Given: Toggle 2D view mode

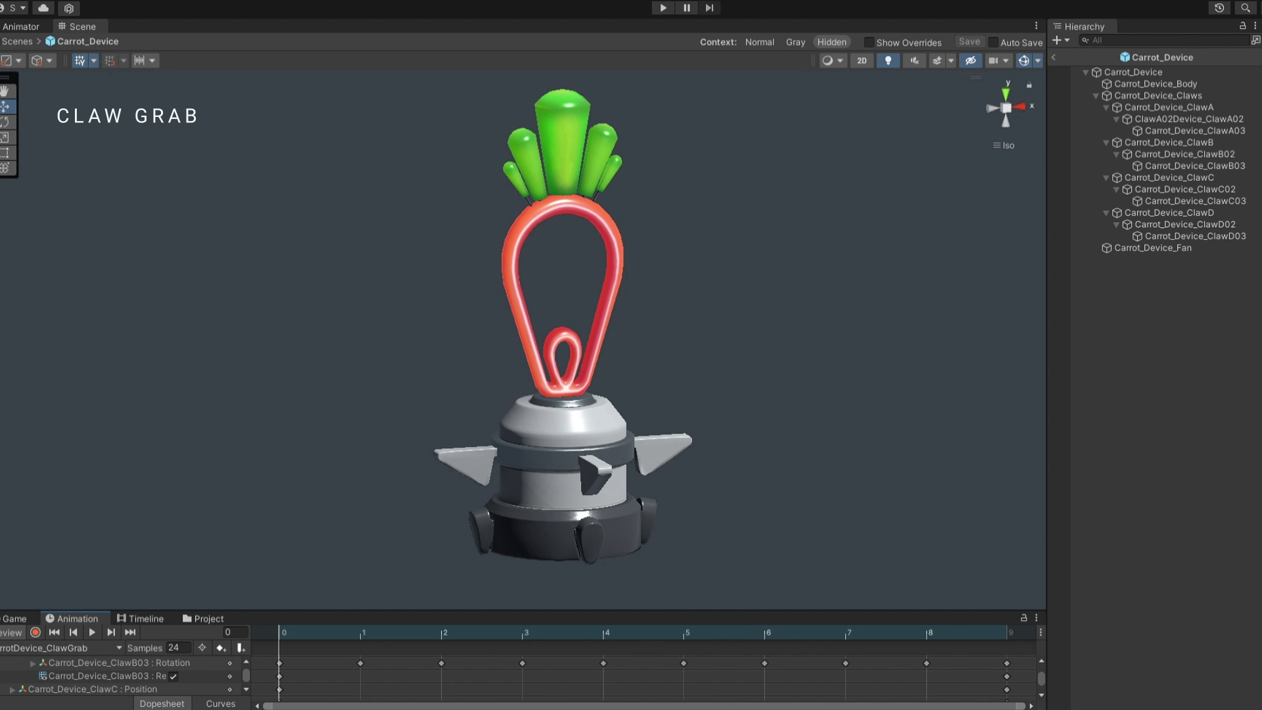Looking at the screenshot, I should [x=862, y=60].
